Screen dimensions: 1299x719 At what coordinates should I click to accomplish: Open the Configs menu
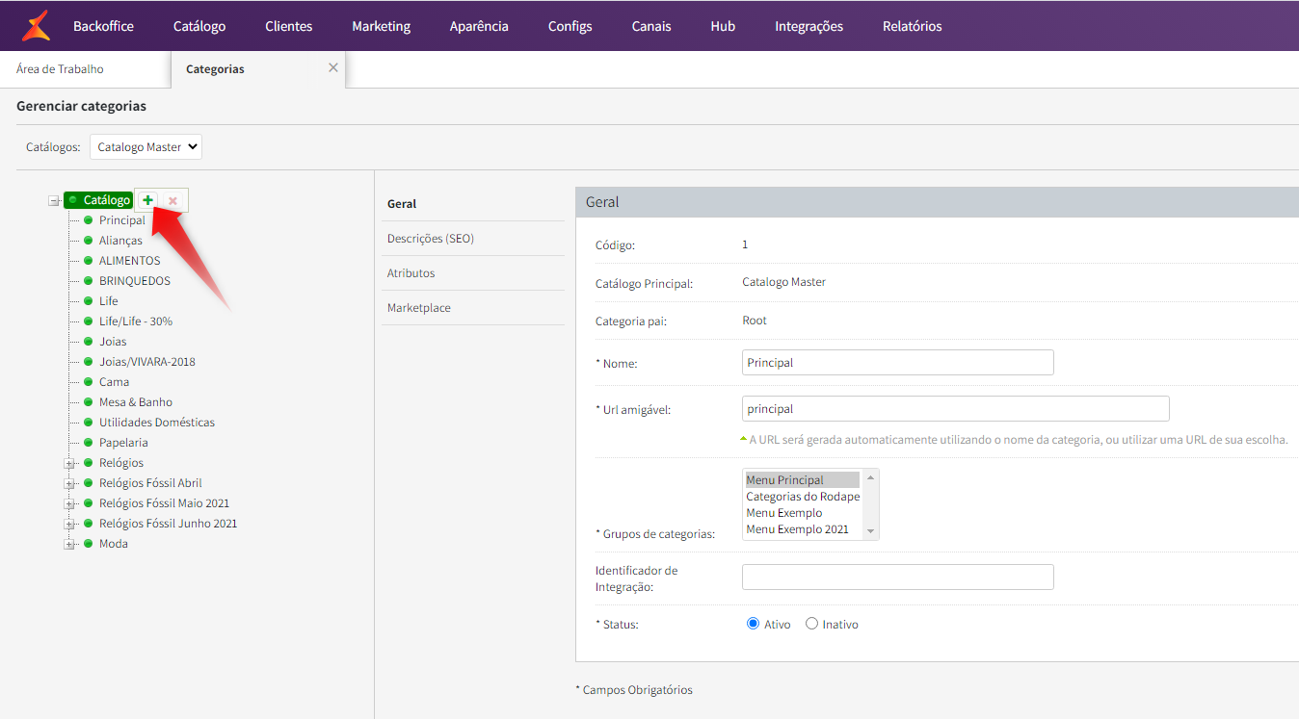570,26
